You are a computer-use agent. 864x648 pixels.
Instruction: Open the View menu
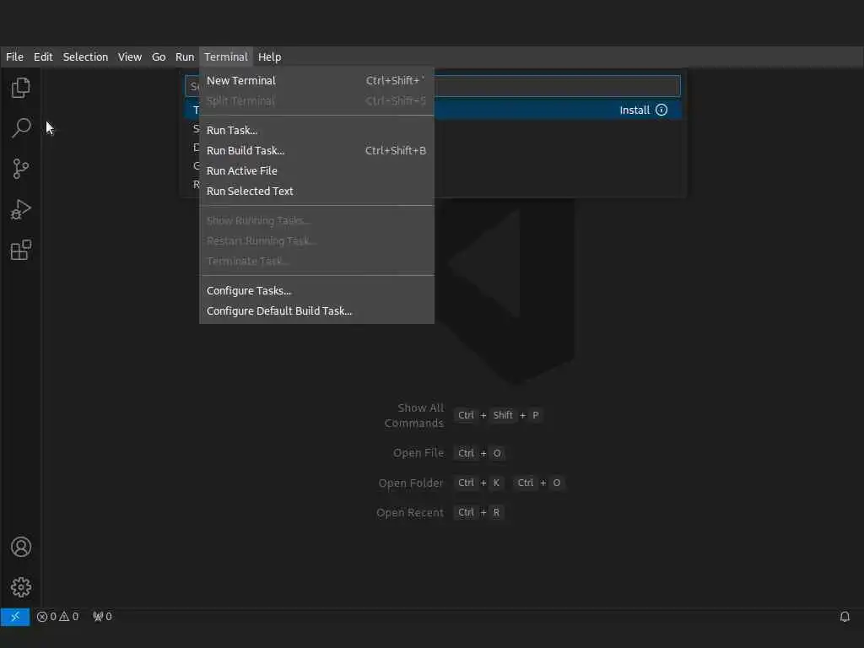[130, 57]
